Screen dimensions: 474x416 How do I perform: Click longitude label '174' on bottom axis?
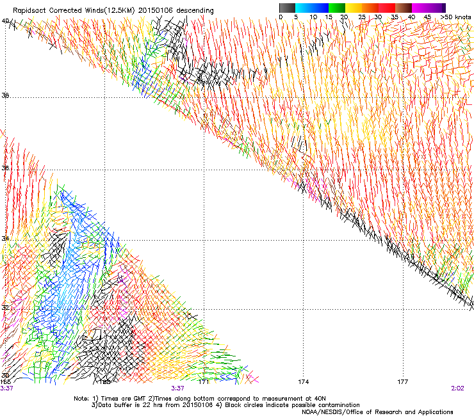(x=304, y=382)
